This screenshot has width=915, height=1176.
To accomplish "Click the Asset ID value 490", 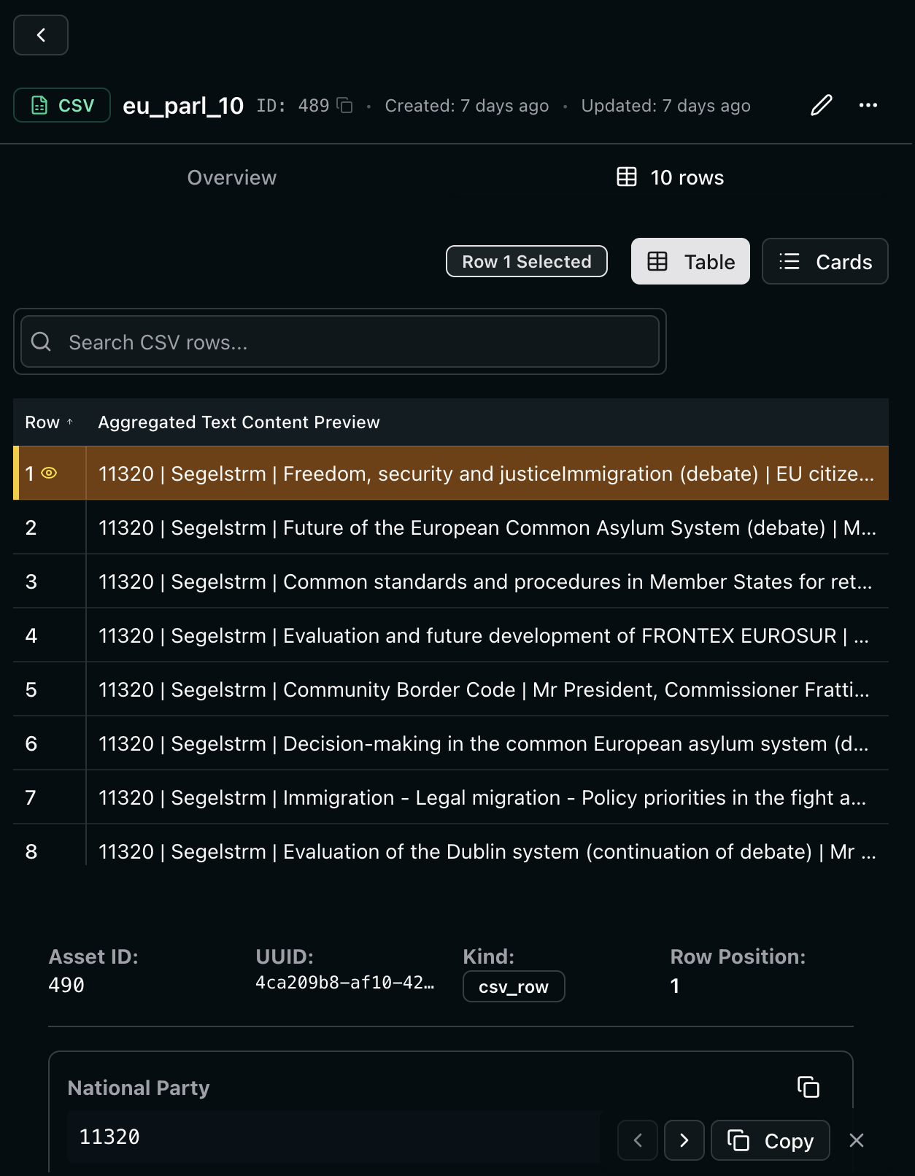I will coord(66,986).
